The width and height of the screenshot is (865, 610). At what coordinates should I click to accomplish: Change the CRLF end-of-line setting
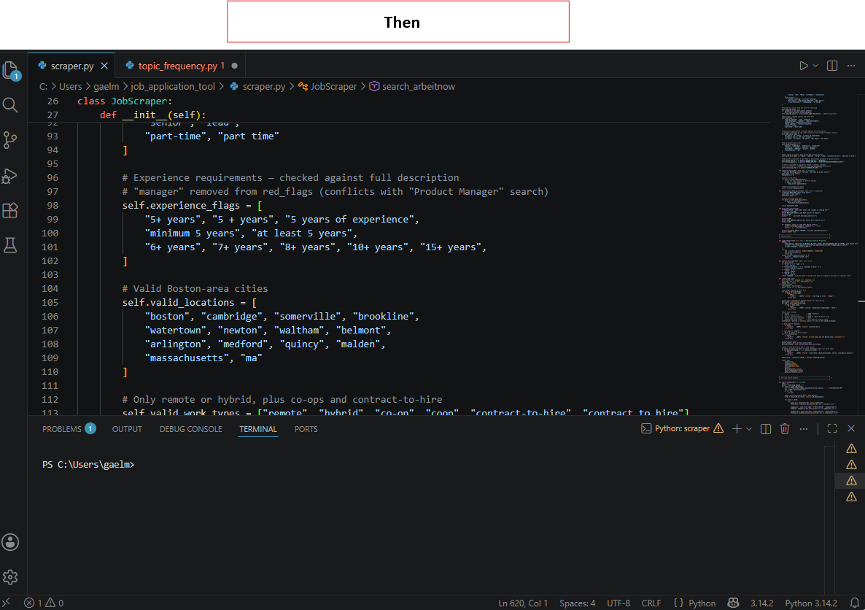pyautogui.click(x=651, y=603)
